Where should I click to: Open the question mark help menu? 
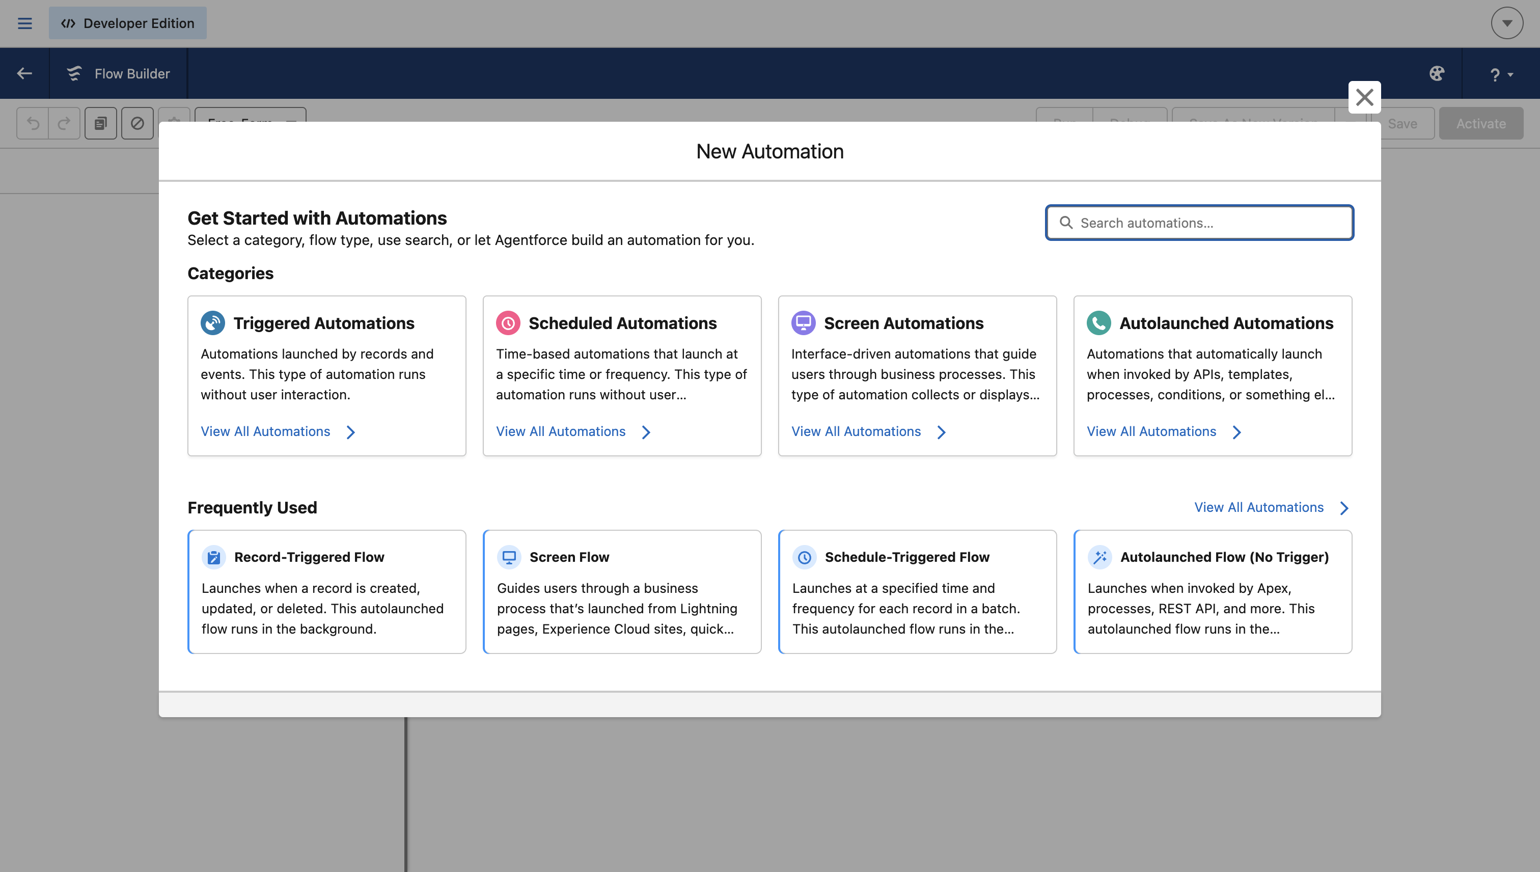click(x=1501, y=74)
